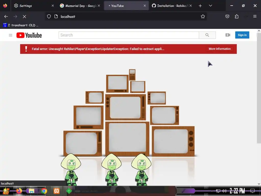This screenshot has width=261, height=196.
Task: Click the volume speaker tray icon
Action: pos(224,191)
